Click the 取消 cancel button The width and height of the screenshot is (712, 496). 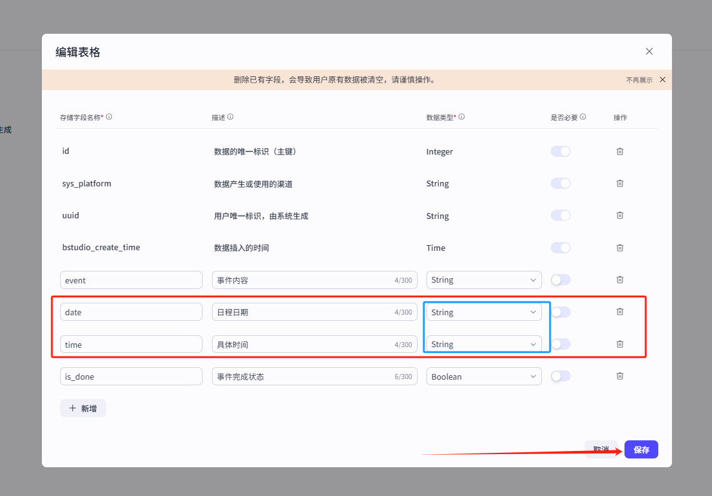(601, 449)
